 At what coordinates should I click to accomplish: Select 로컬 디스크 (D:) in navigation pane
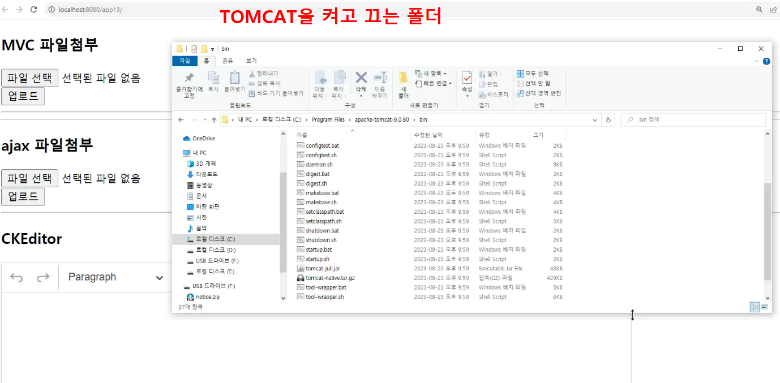coord(216,250)
